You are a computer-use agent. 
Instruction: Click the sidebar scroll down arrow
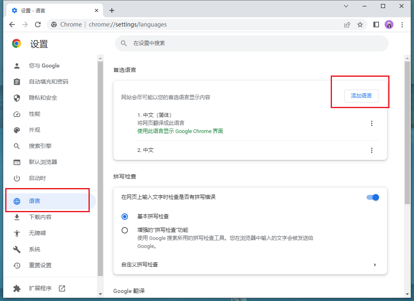click(100, 294)
